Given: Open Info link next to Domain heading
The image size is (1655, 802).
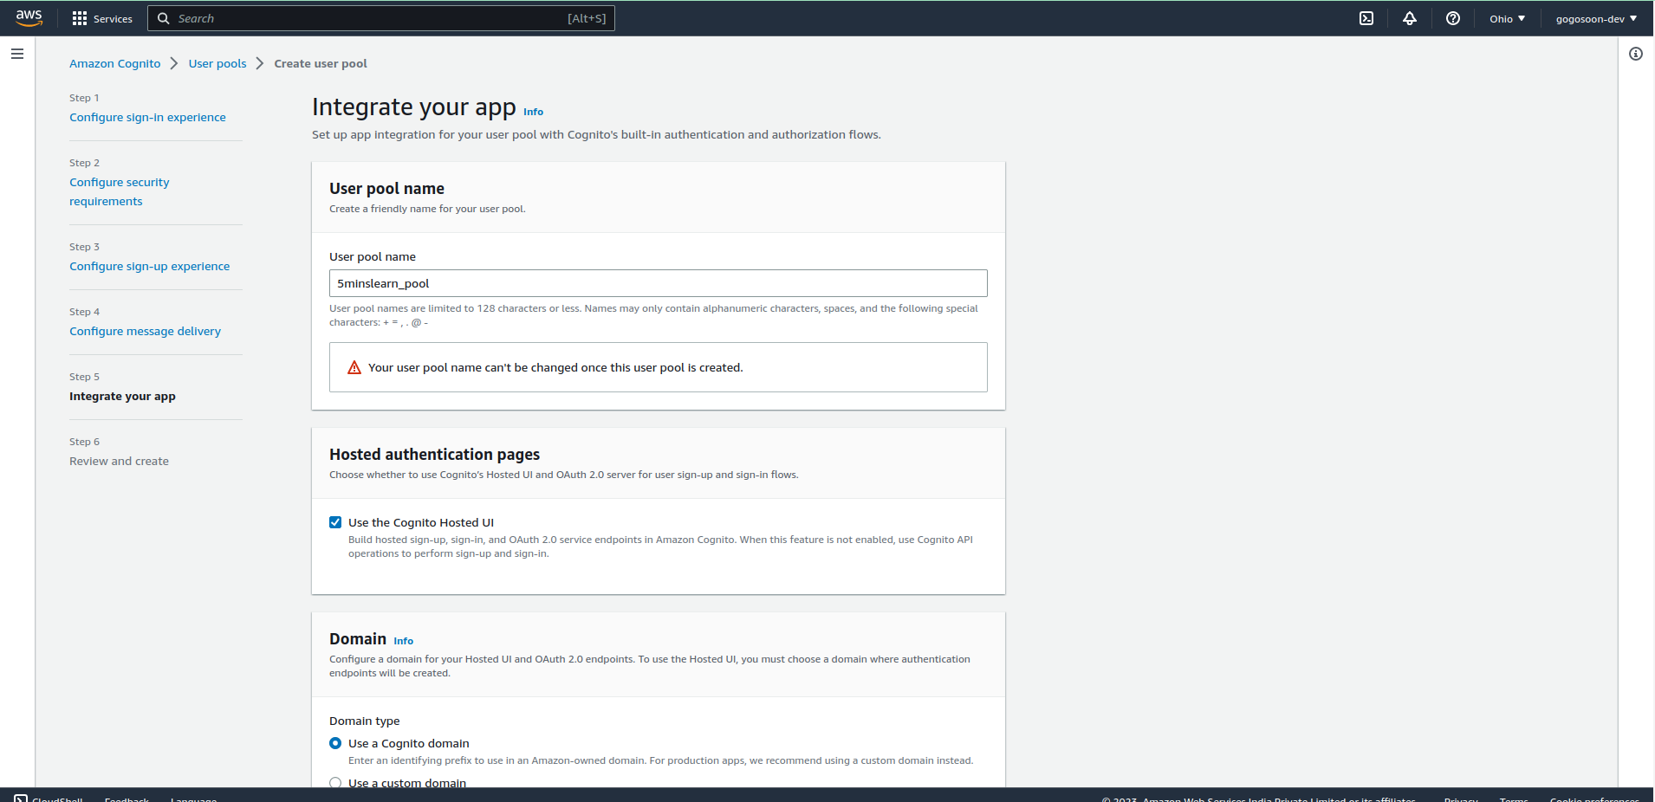Looking at the screenshot, I should (x=403, y=641).
